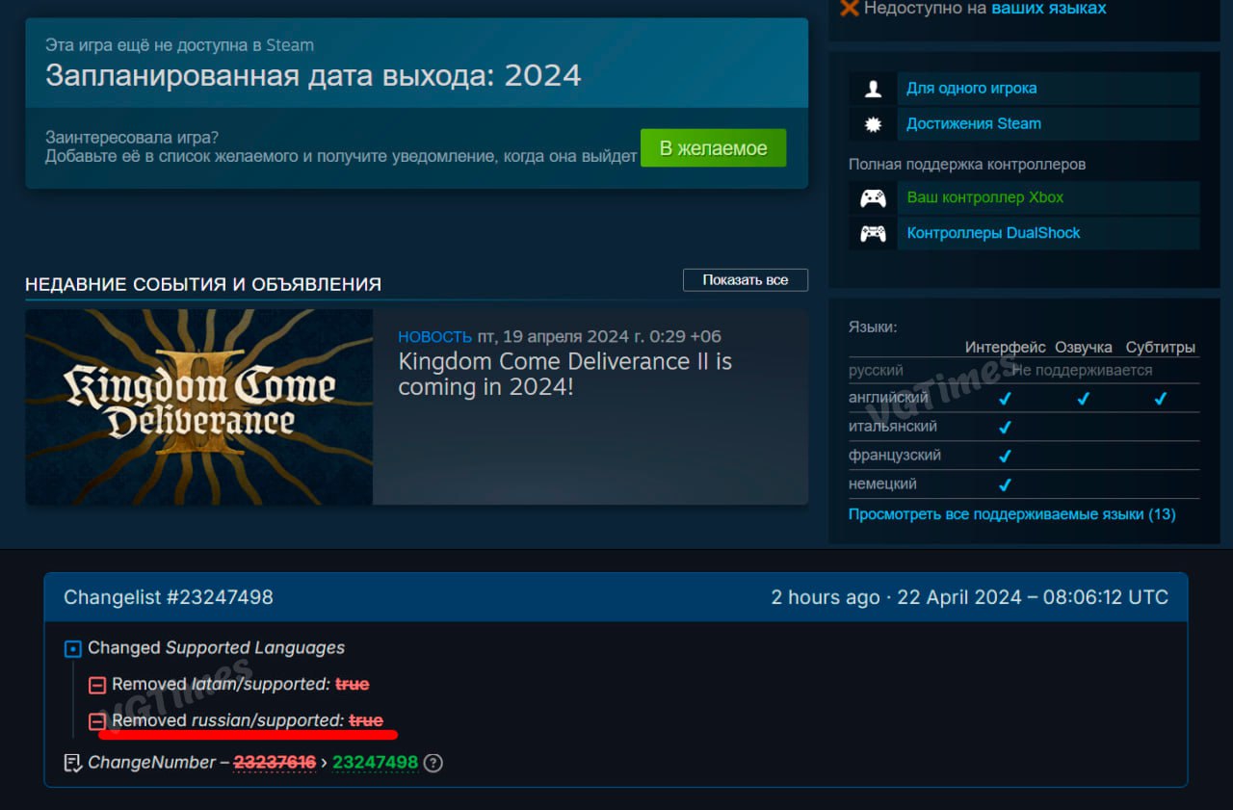The width and height of the screenshot is (1233, 810).
Task: Open the Достижения Steam link
Action: pyautogui.click(x=974, y=123)
